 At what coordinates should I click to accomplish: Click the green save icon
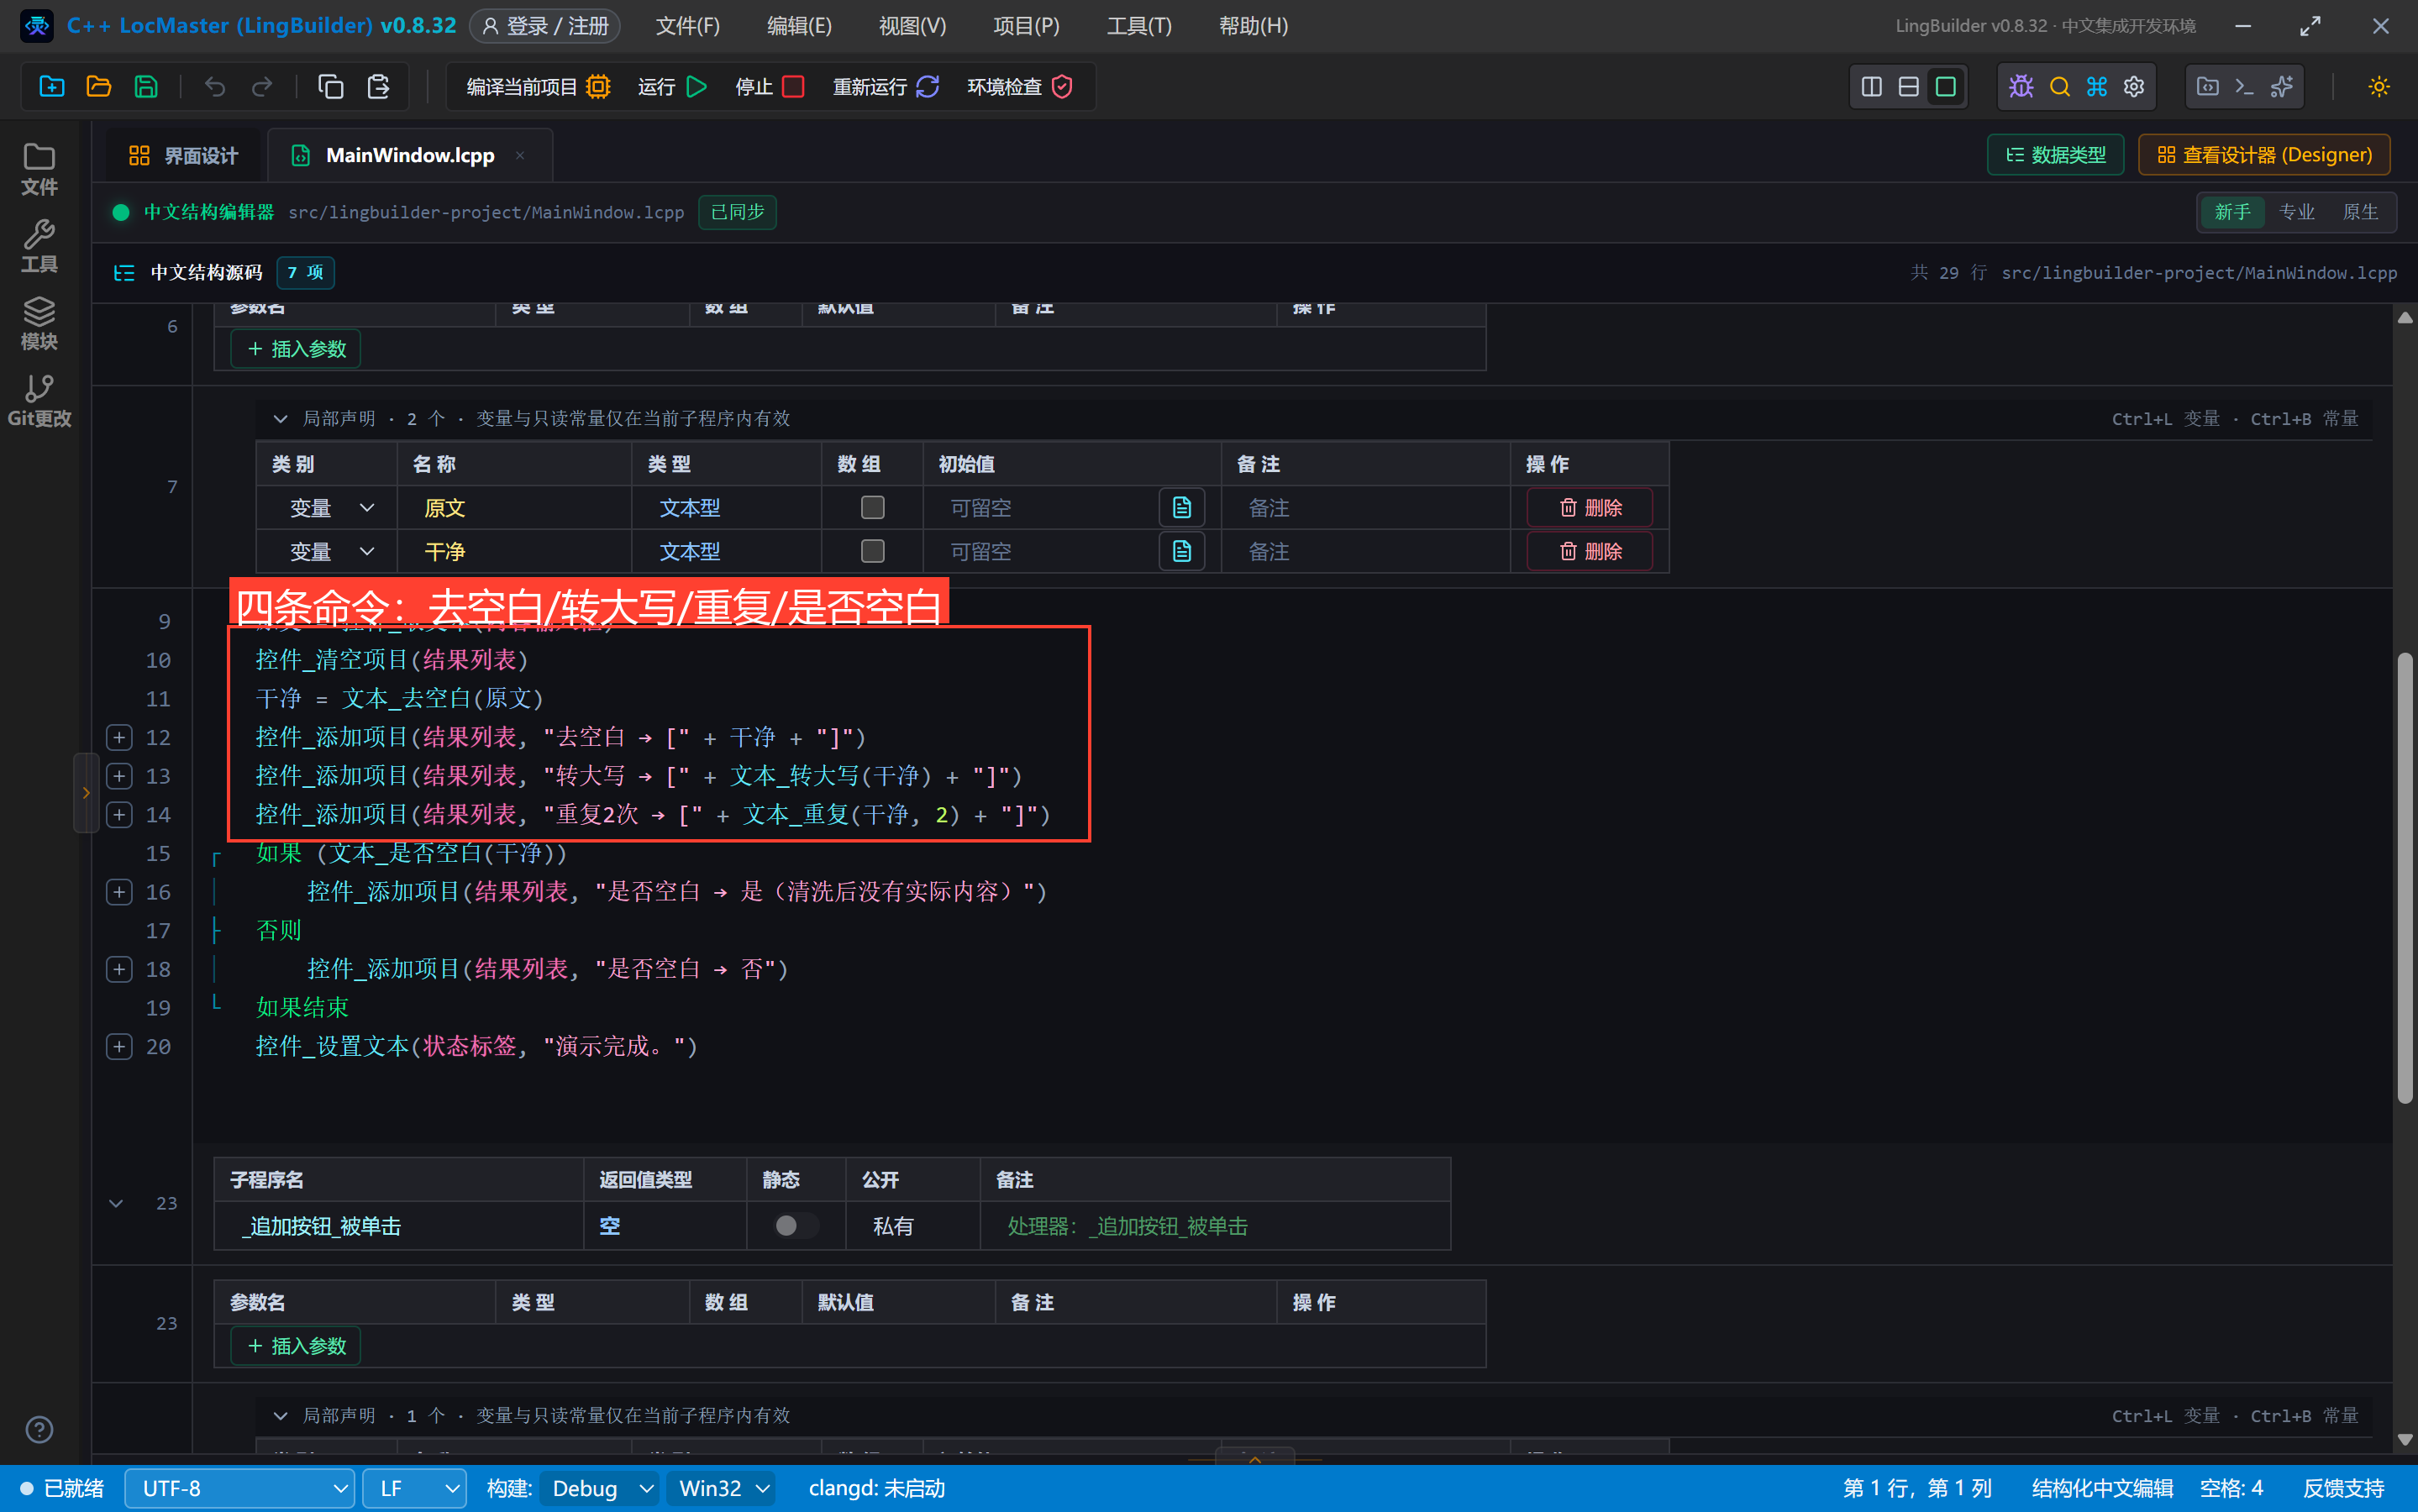click(146, 87)
